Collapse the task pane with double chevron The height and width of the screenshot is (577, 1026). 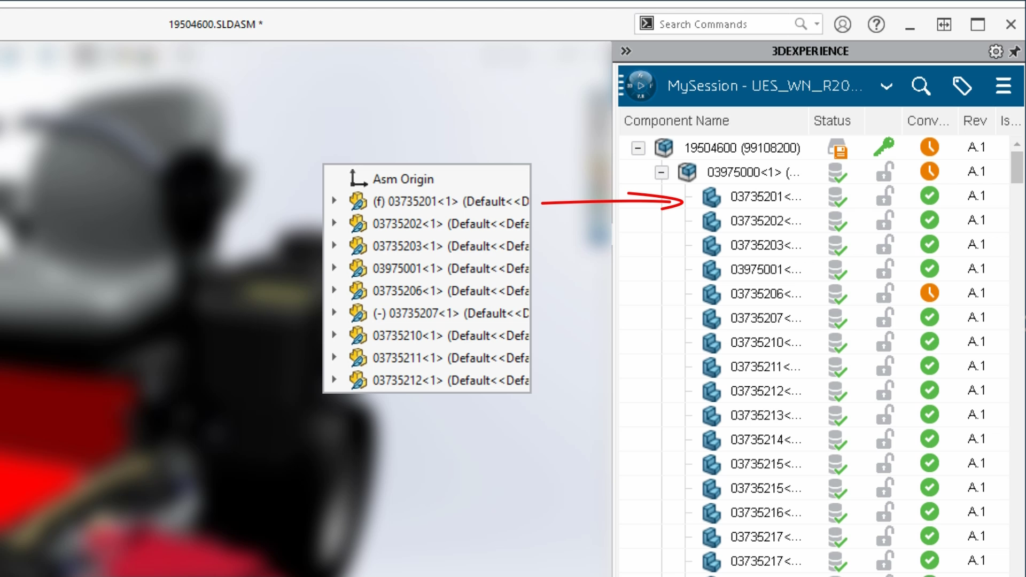[x=626, y=51]
